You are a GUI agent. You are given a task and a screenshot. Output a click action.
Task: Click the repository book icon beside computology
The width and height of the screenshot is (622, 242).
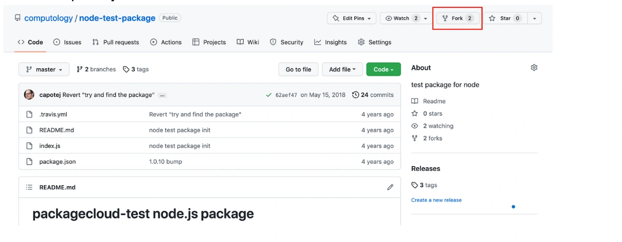pos(18,18)
